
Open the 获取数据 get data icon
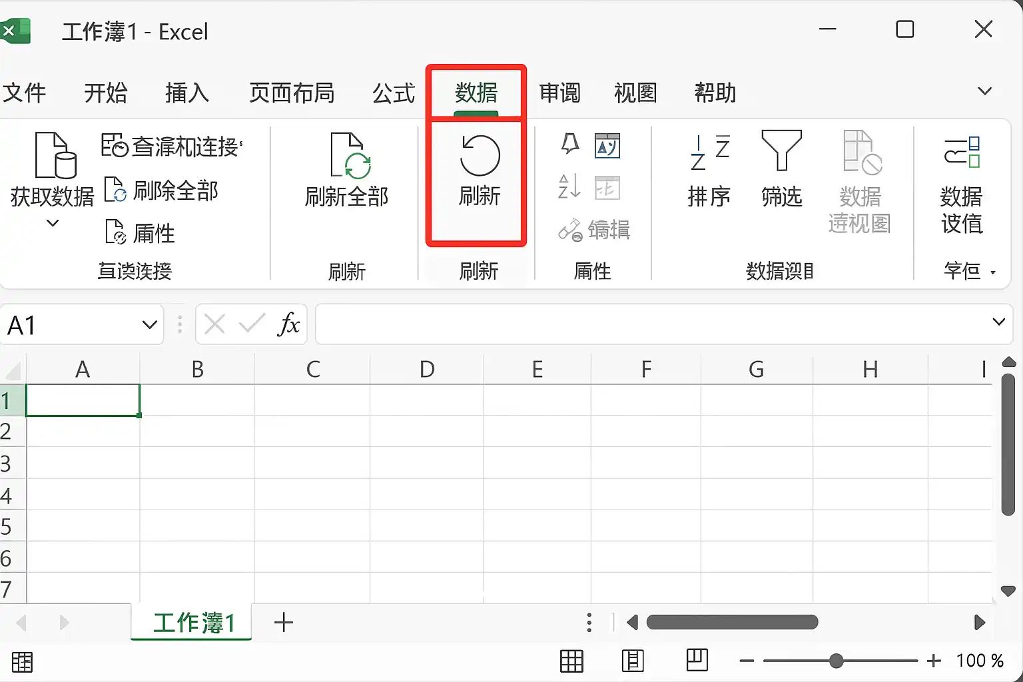click(x=55, y=155)
